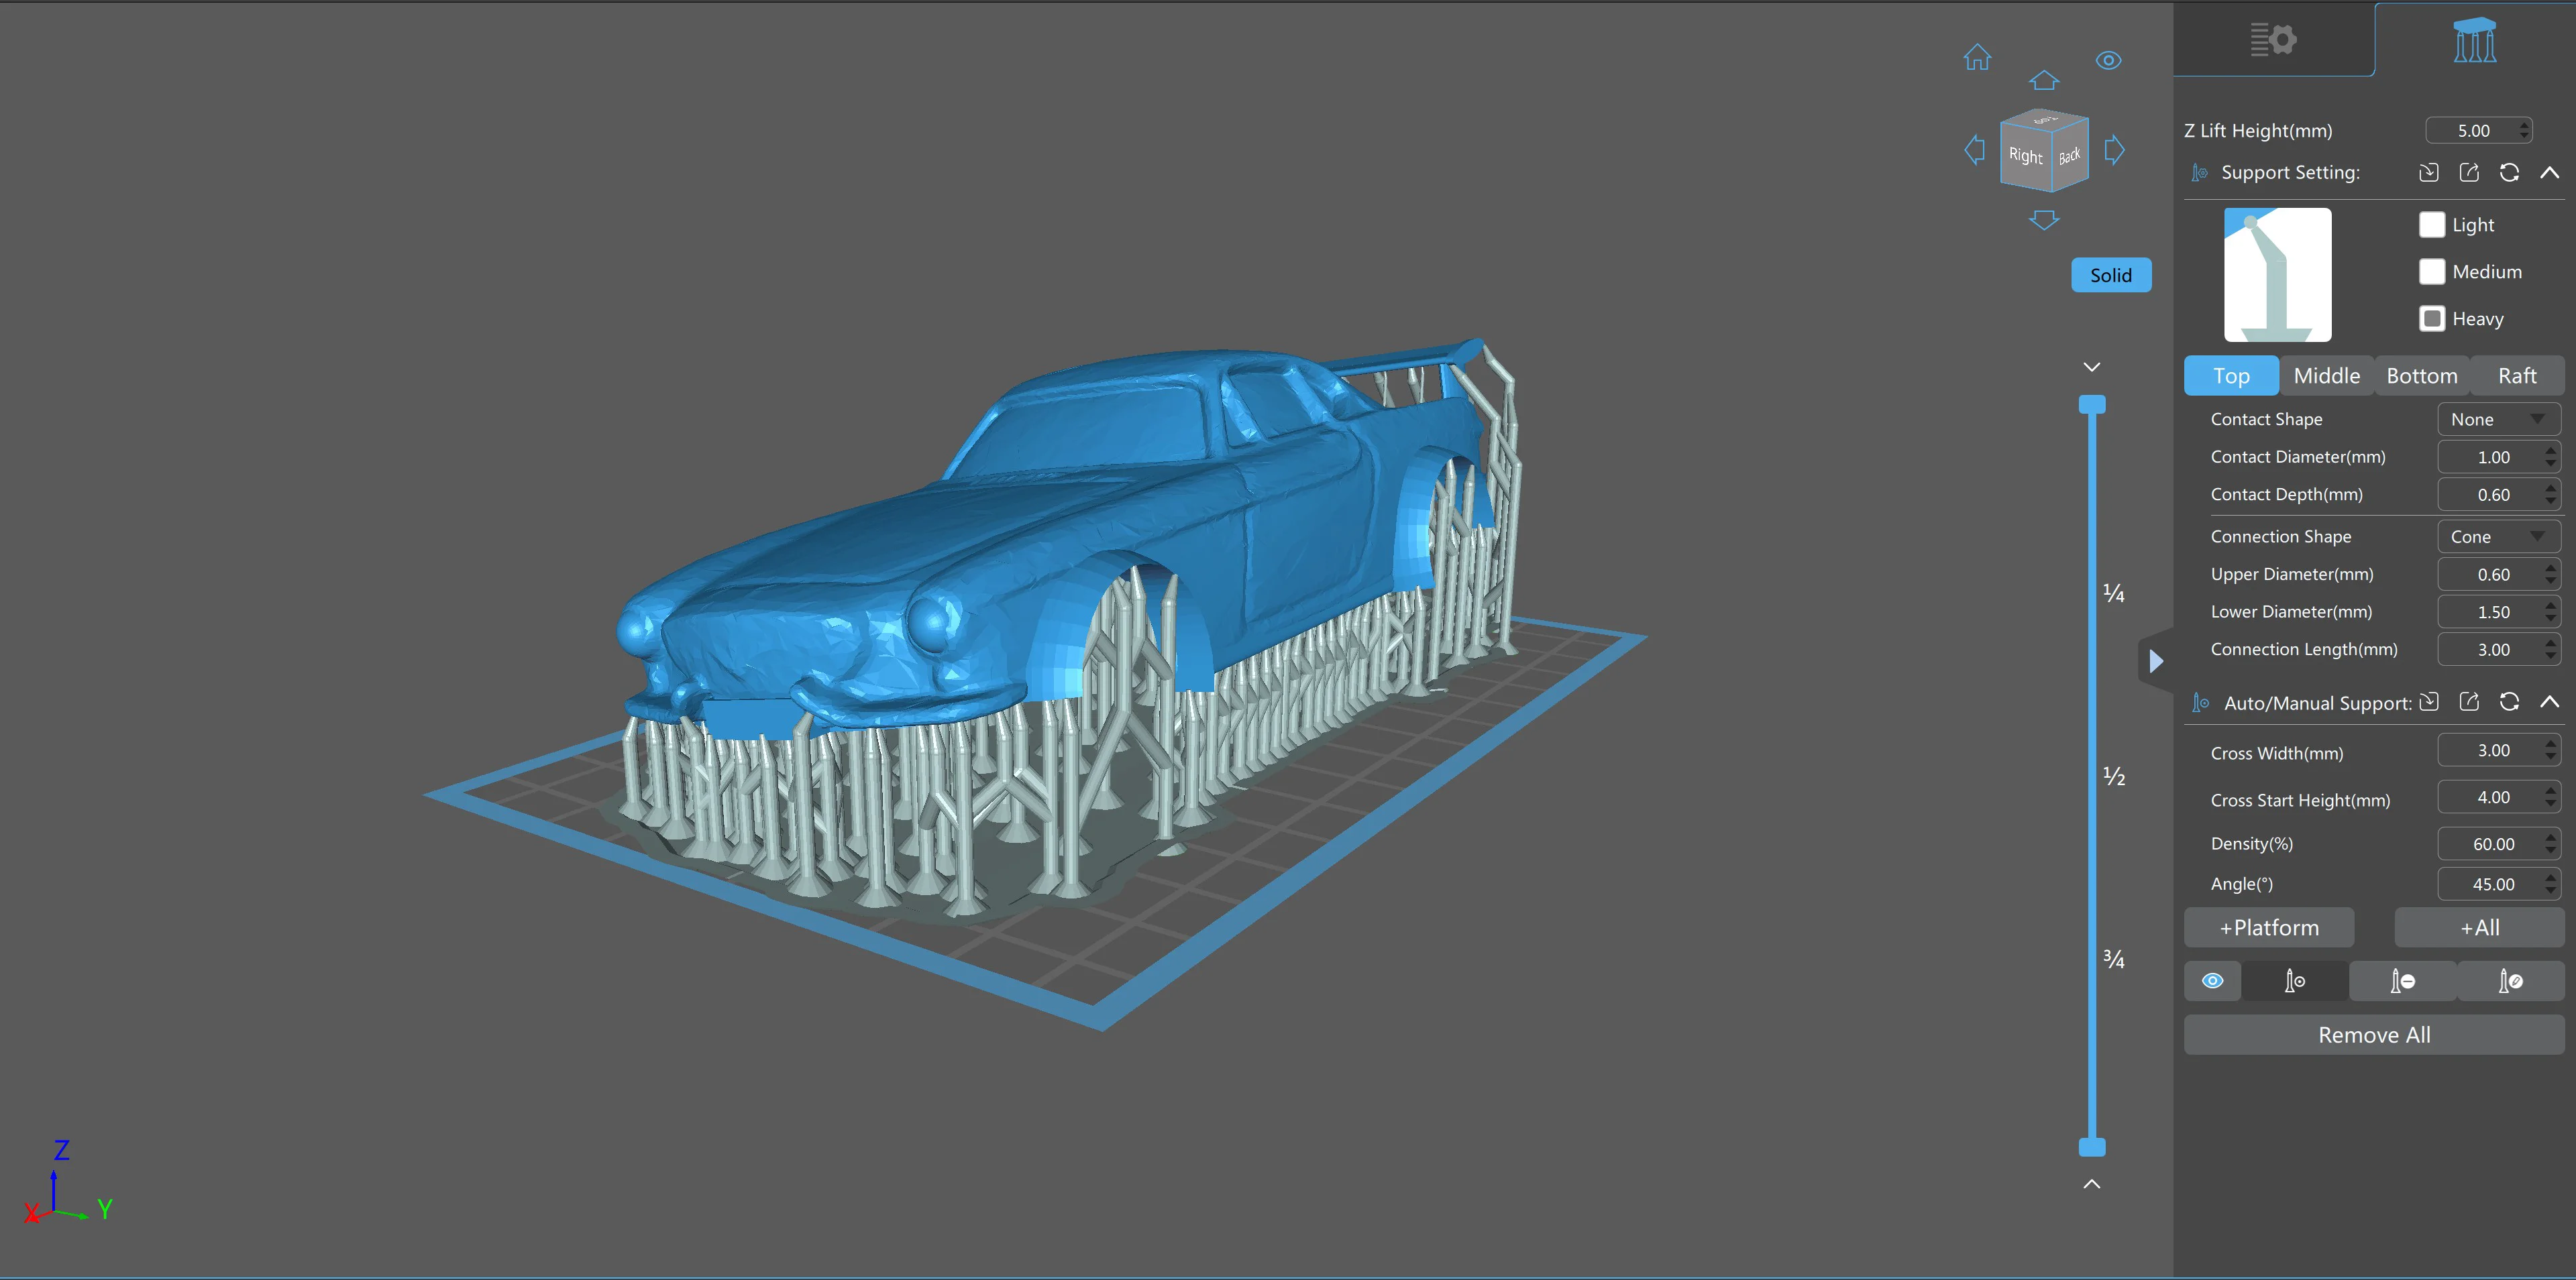Switch to the Raft tab

pos(2516,375)
